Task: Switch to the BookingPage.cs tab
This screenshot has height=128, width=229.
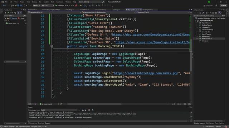Action: click(148, 10)
